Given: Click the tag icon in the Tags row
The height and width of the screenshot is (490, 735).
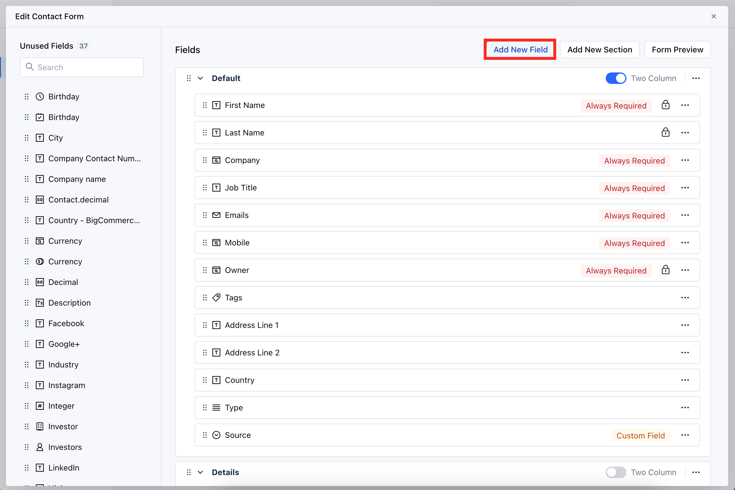Looking at the screenshot, I should [x=216, y=298].
